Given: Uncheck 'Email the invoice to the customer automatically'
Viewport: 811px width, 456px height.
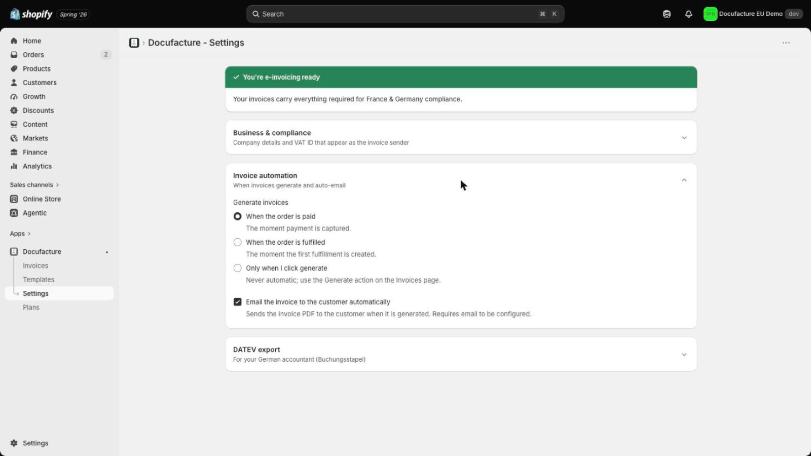Looking at the screenshot, I should [237, 302].
